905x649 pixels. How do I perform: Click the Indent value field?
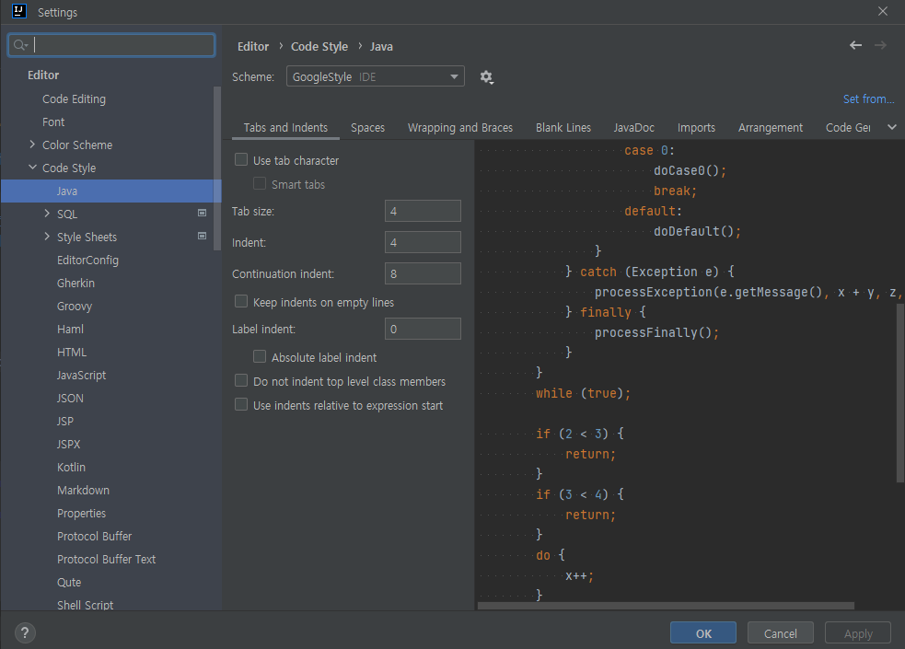pos(423,242)
